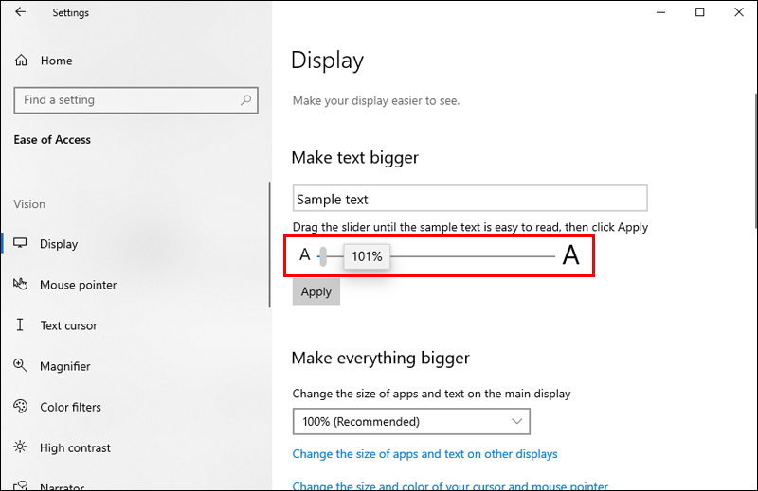Select the High contrast sun icon
The width and height of the screenshot is (758, 491).
(20, 447)
